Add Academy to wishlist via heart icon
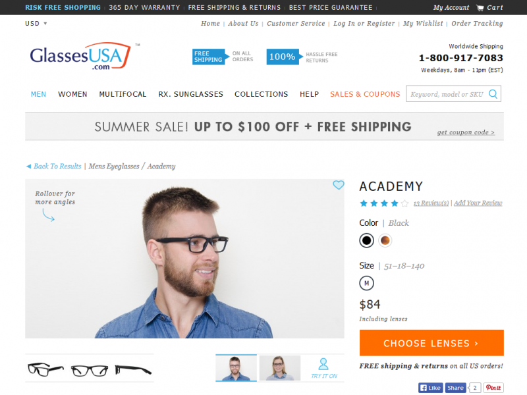The width and height of the screenshot is (527, 395). [339, 185]
